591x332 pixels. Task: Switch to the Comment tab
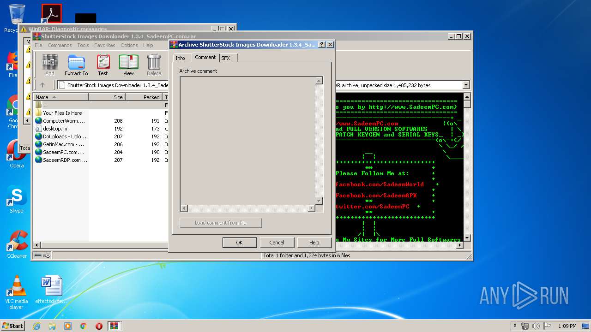click(205, 57)
